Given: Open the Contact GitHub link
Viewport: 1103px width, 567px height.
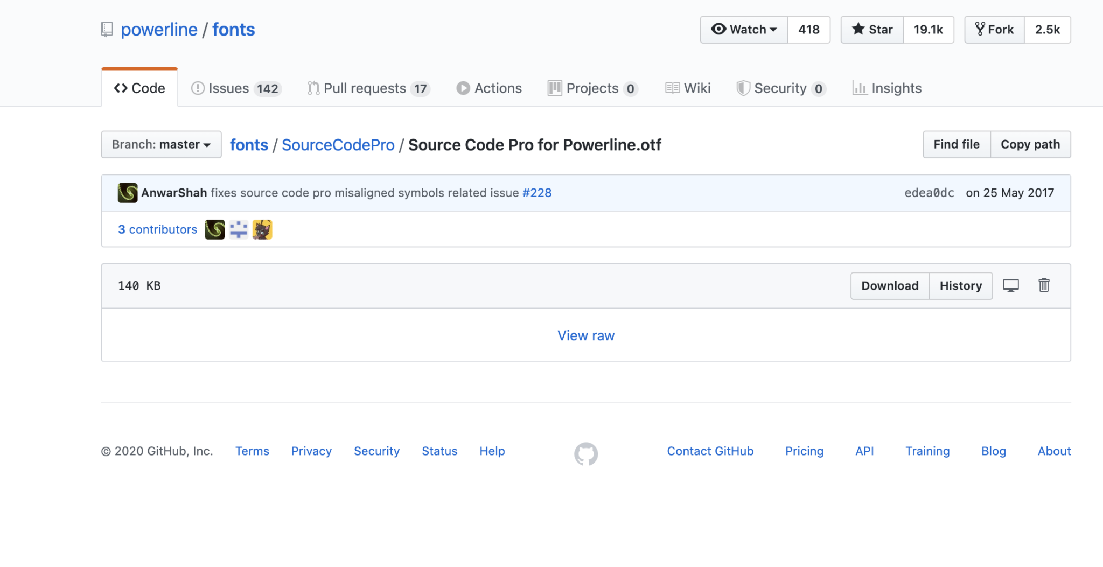Looking at the screenshot, I should [710, 451].
